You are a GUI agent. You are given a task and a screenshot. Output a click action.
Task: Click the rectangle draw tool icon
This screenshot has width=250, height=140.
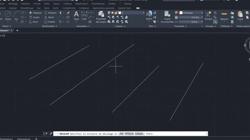22,13
